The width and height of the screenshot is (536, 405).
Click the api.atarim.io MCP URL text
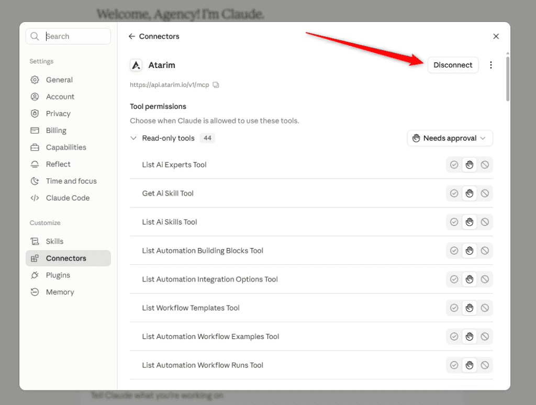point(169,85)
